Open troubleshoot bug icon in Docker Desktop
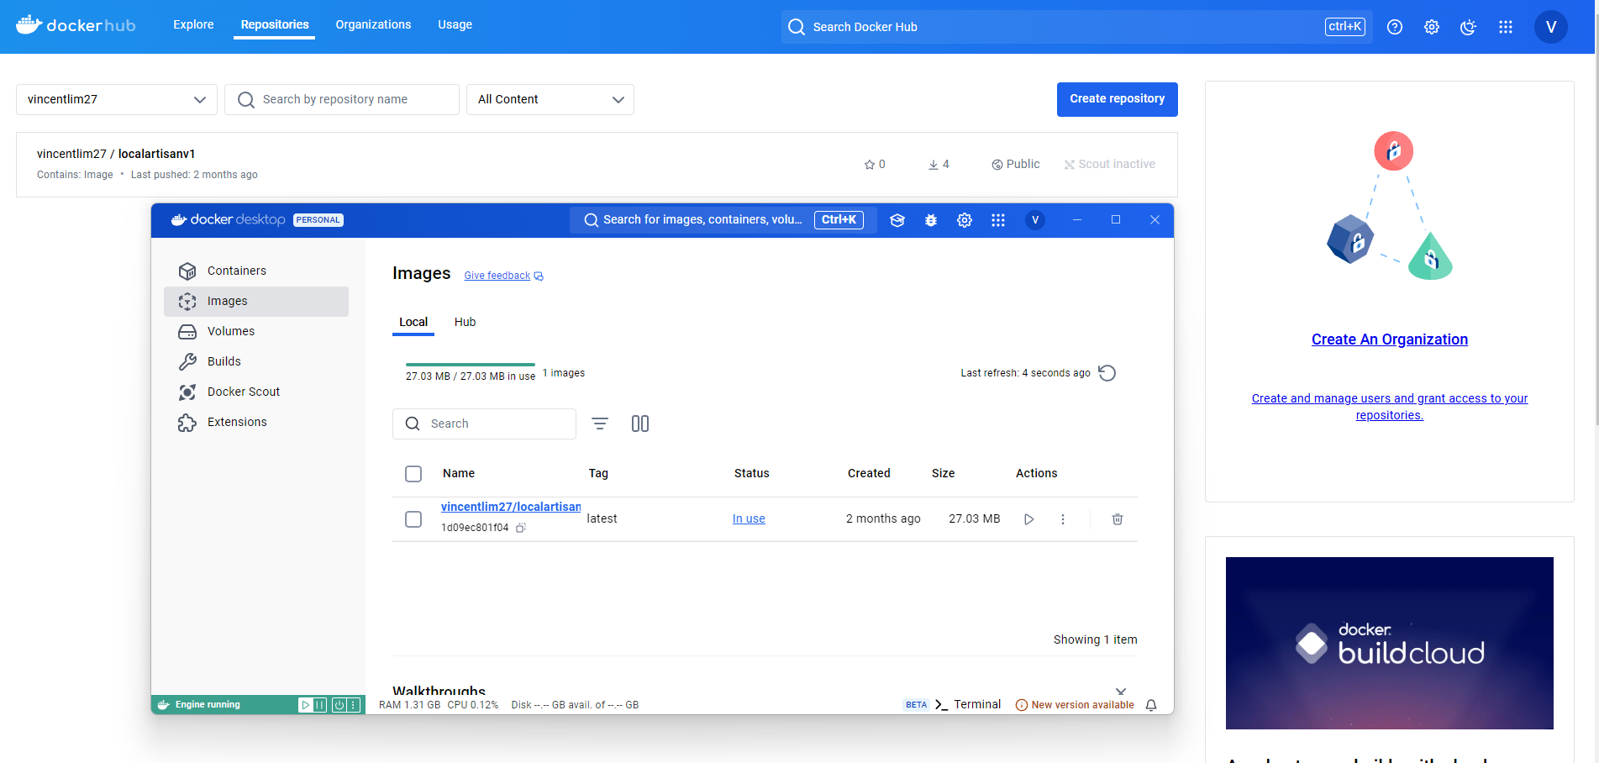The height and width of the screenshot is (763, 1599). 931,220
